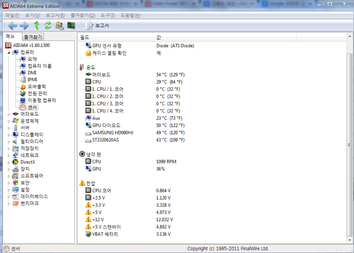Click the 벤치마크 orange icon
This screenshot has height=253, width=354.
click(x=16, y=203)
